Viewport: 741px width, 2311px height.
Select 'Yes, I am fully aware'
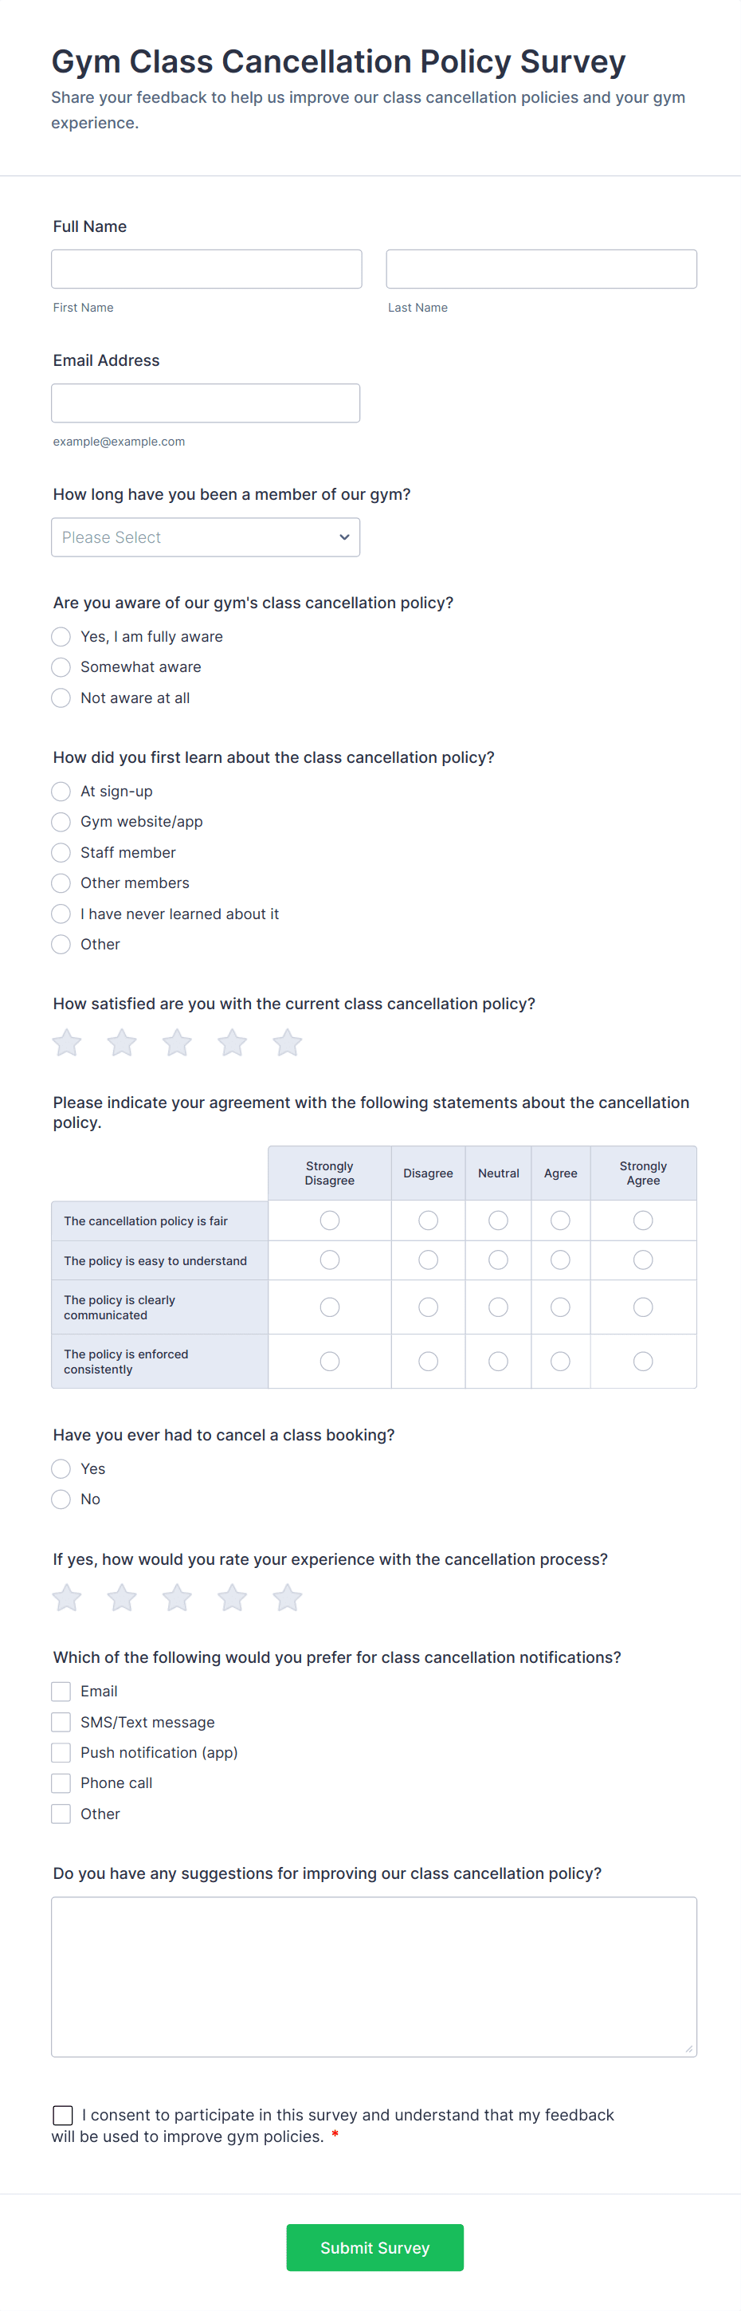coord(60,636)
